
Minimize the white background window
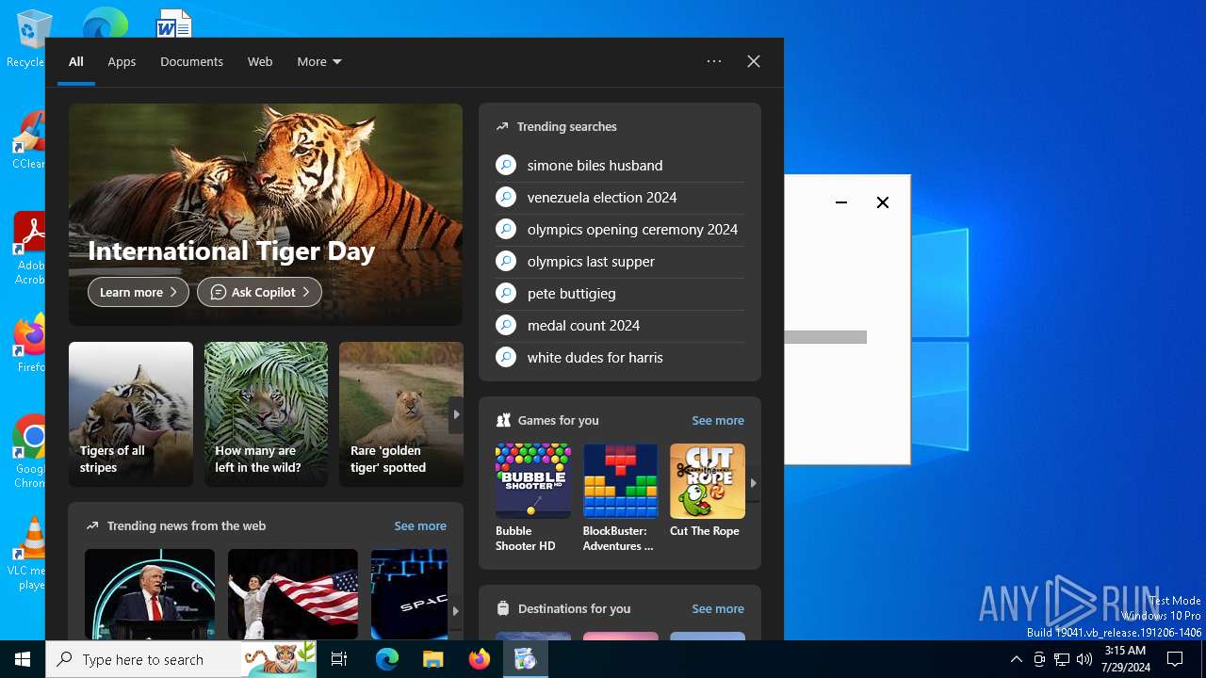click(x=841, y=202)
